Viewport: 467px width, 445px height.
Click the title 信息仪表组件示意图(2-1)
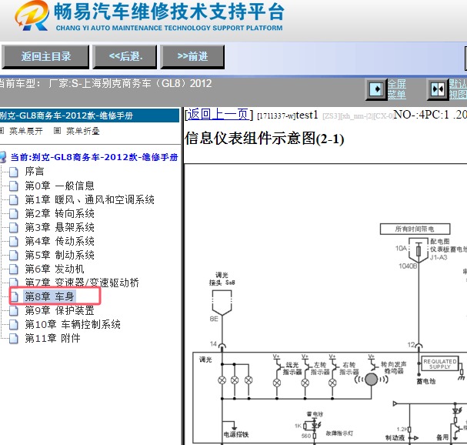pyautogui.click(x=264, y=139)
